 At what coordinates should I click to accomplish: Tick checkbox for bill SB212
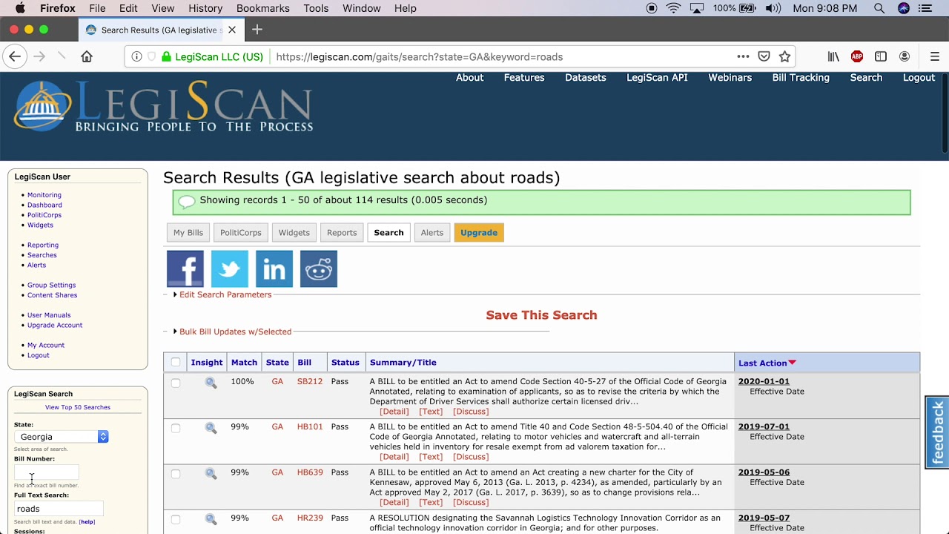(x=176, y=383)
